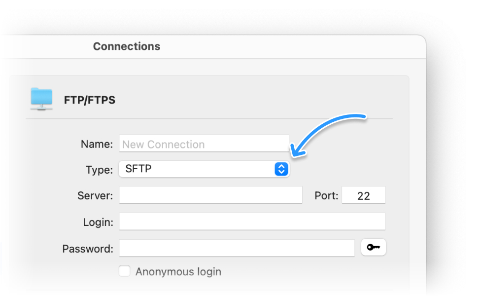
Task: Click the Anonymous login label text
Action: tap(178, 272)
